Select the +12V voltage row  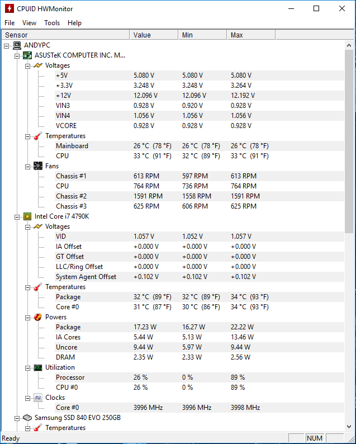[x=200, y=96]
